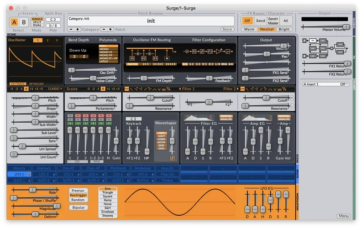Viewport: 362px width, 228px height.
Task: Click the SLFO 3 modulation source arrow
Action: 79,181
